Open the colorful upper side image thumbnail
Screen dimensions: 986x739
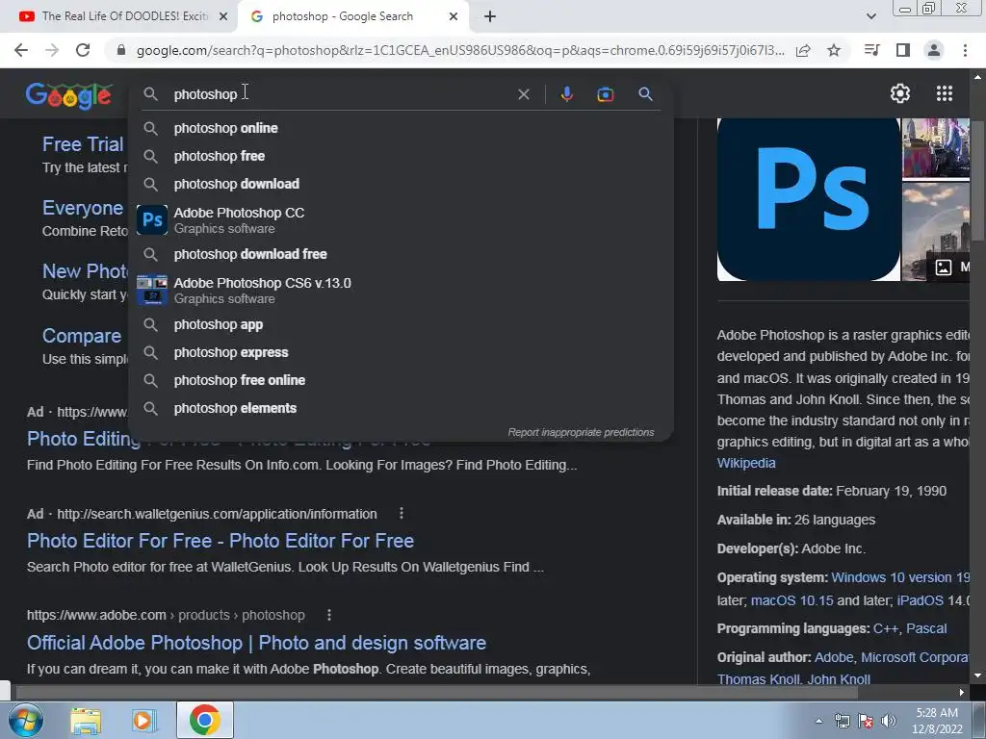pos(936,148)
